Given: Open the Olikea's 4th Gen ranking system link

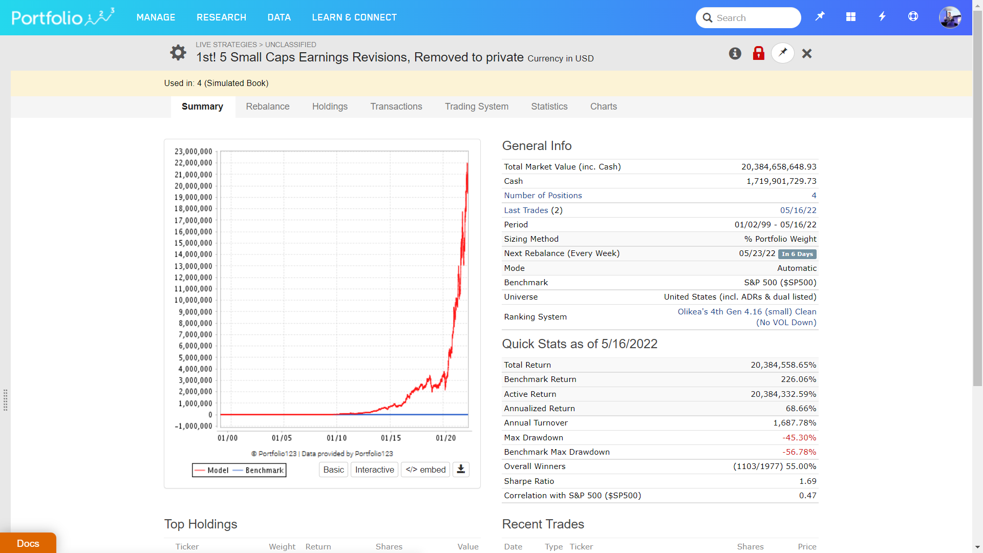Looking at the screenshot, I should click(x=746, y=317).
